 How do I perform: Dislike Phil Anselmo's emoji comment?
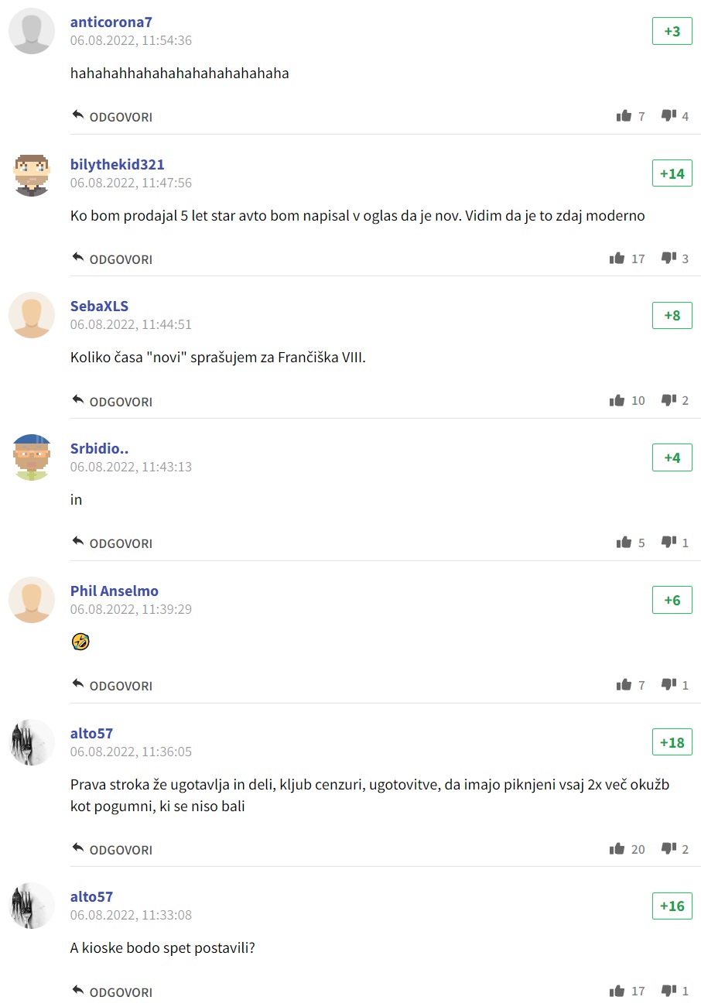coord(669,685)
